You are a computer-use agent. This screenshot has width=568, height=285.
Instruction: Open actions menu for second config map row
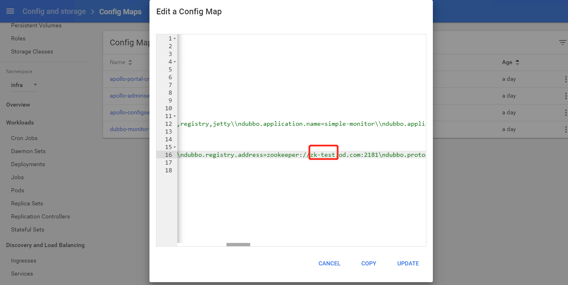click(x=566, y=96)
